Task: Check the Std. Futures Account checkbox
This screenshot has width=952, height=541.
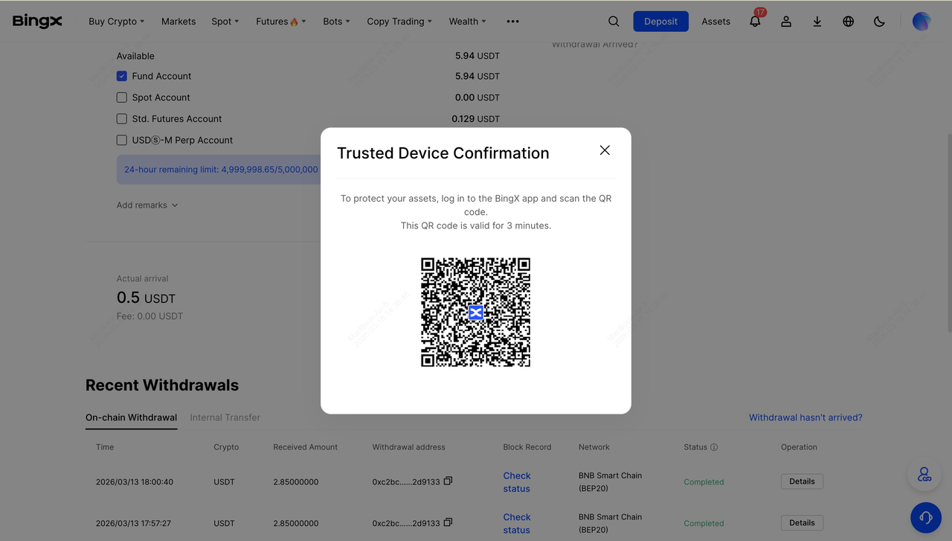Action: [122, 119]
